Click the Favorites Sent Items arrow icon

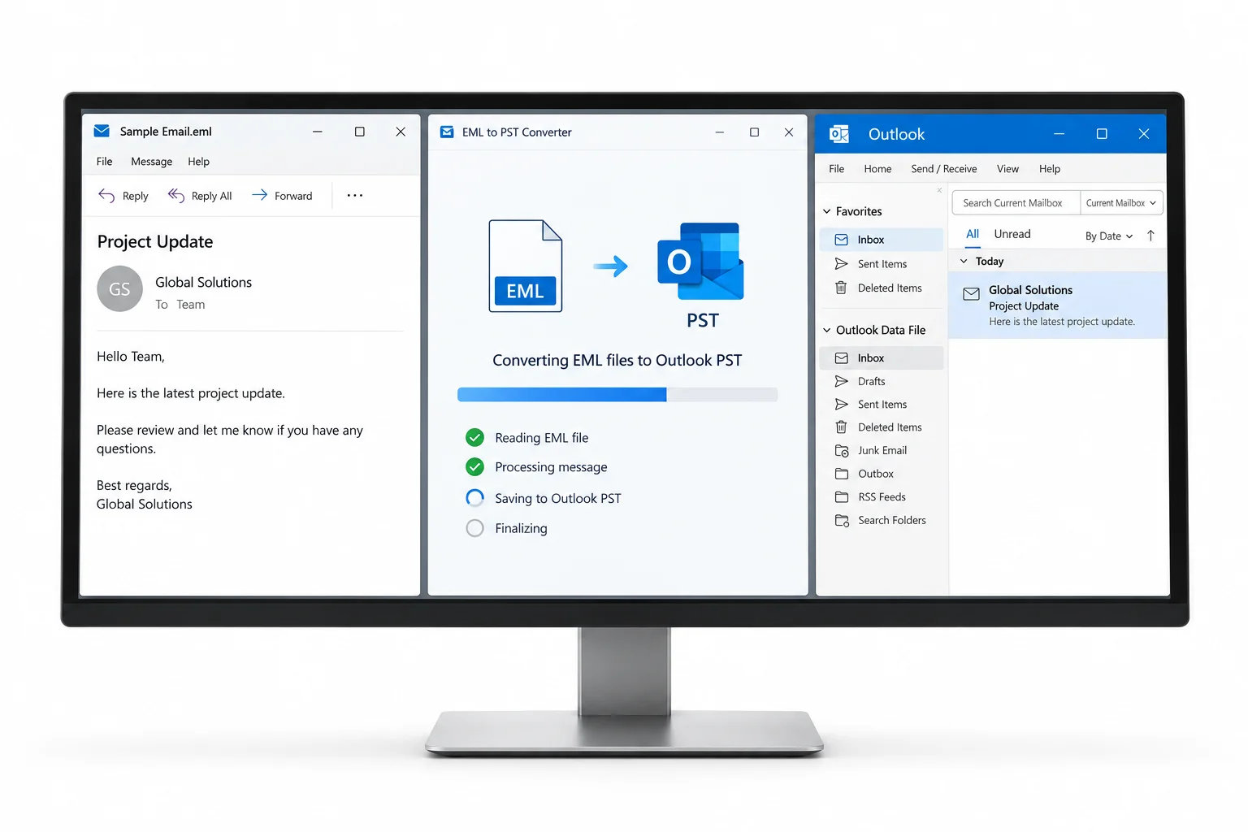tap(842, 264)
